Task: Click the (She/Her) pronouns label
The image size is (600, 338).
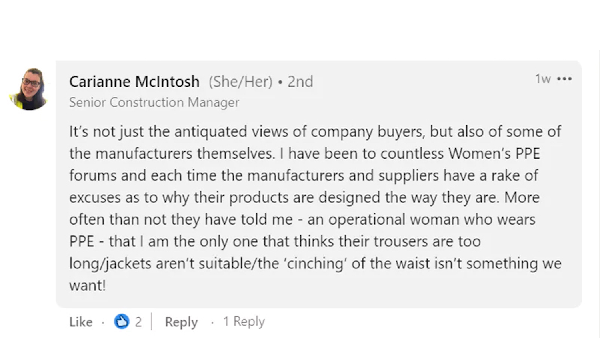Action: [x=240, y=82]
